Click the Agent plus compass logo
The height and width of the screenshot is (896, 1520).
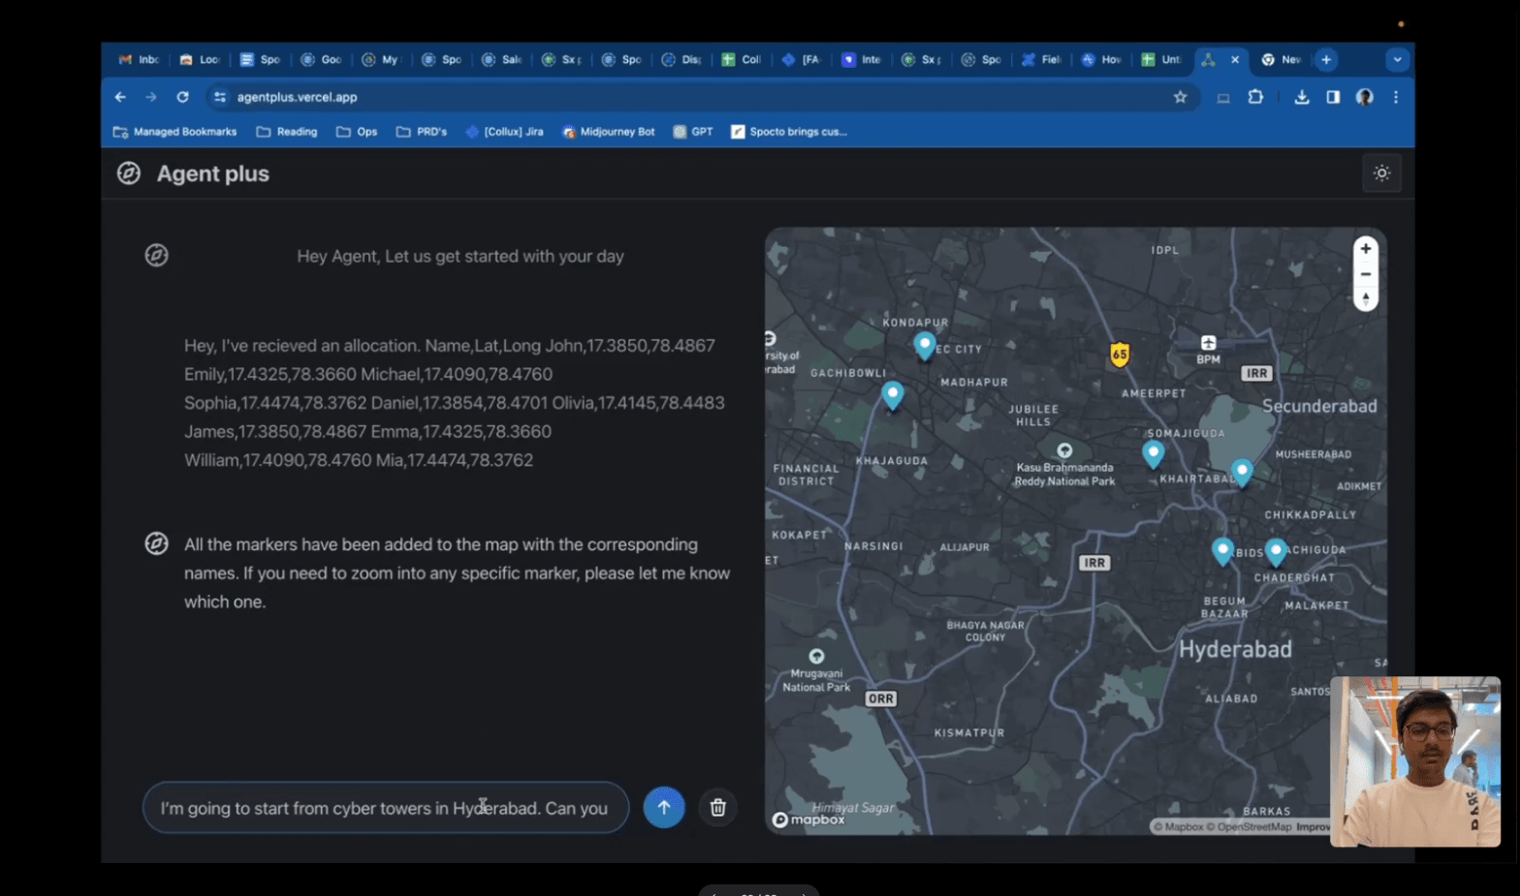(x=129, y=173)
